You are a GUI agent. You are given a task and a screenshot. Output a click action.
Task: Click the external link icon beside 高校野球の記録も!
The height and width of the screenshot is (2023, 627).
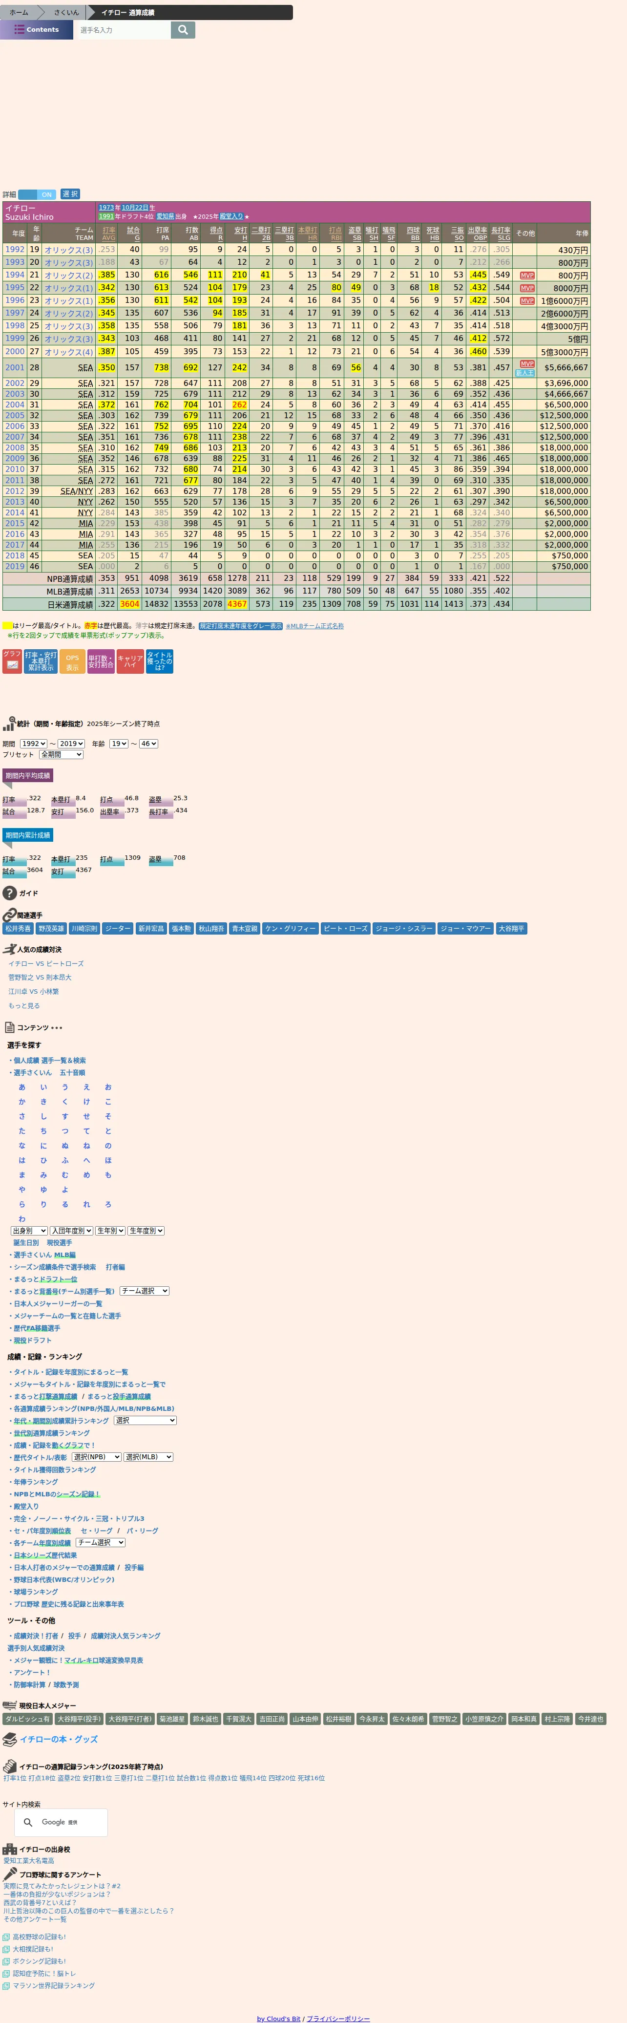(6, 1938)
